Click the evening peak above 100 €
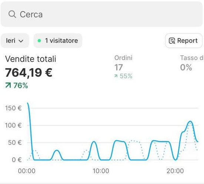Viewport: 204px width, 184px height. click(190, 122)
